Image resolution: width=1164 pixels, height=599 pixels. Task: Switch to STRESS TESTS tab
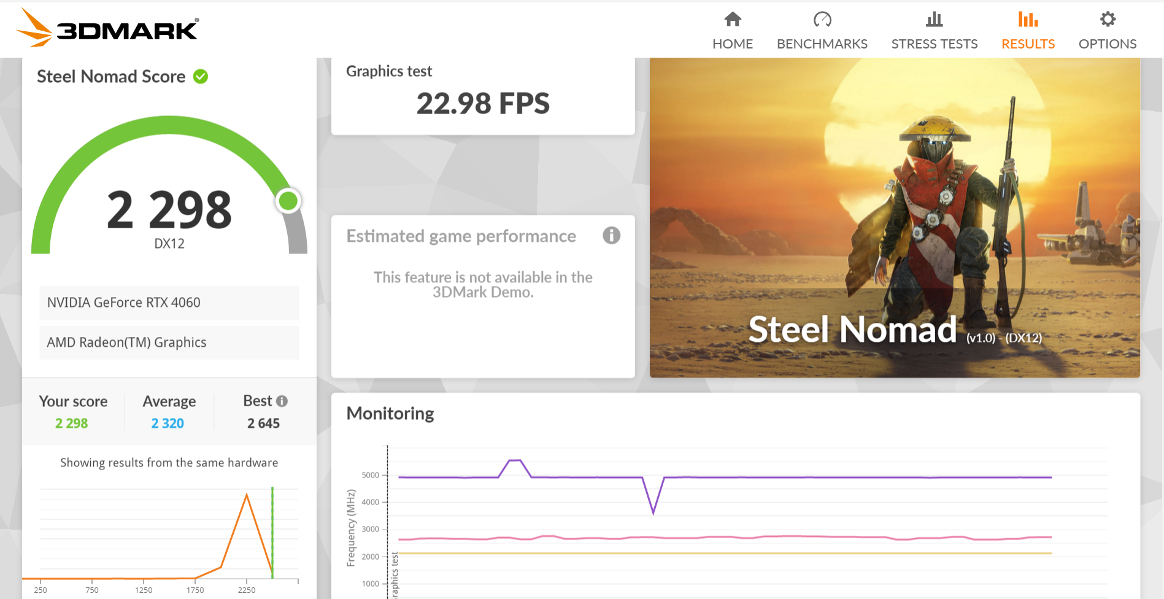pos(935,31)
